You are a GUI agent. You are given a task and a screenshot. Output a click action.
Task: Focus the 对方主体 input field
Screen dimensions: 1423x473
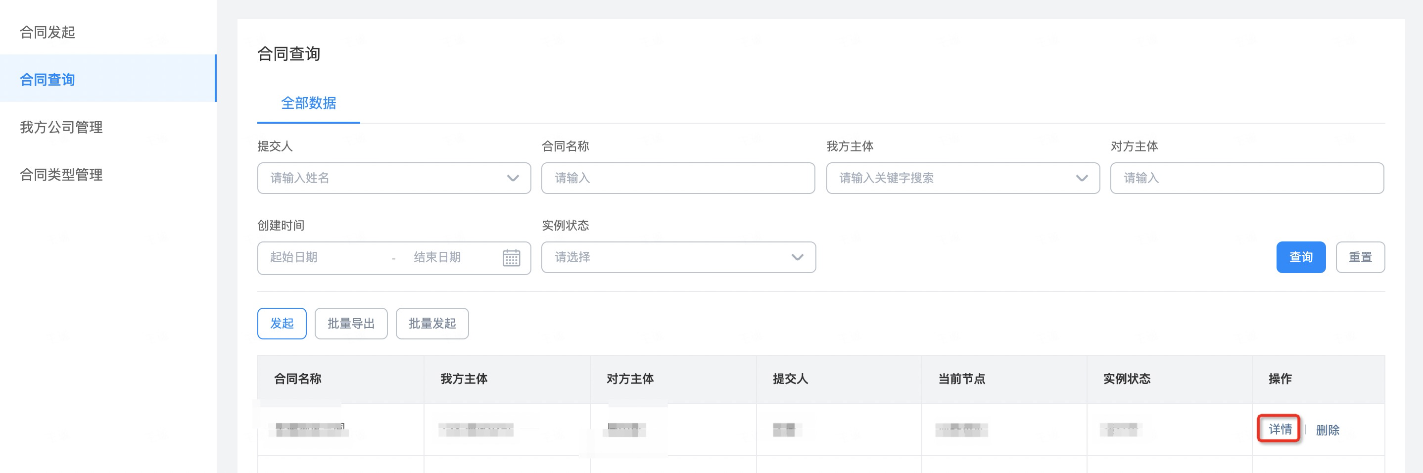coord(1247,178)
